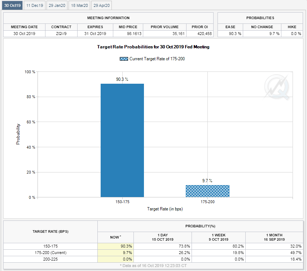Click the 1 MONTH 16 Sep 2019 column header
The width and height of the screenshot is (307, 271).
click(x=274, y=237)
